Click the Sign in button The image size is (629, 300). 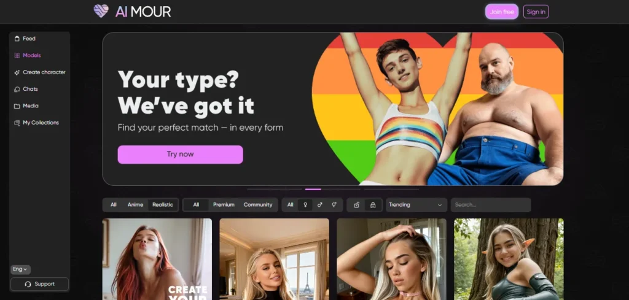click(536, 12)
